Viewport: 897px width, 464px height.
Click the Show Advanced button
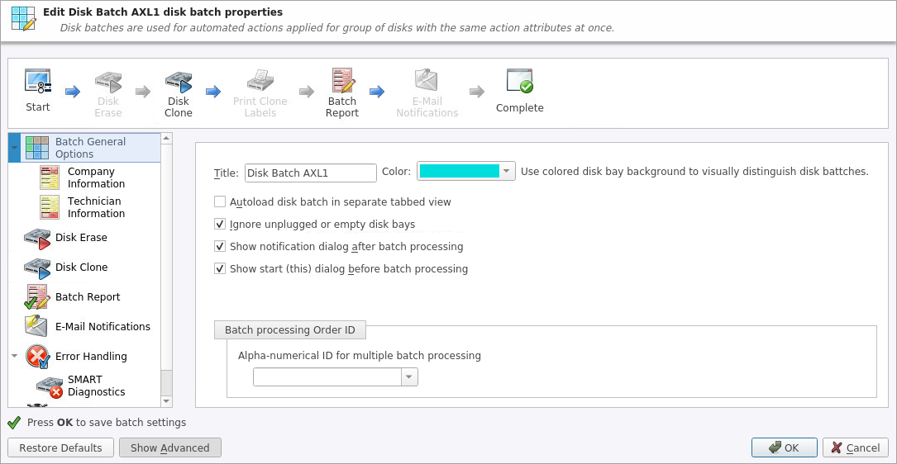(170, 448)
